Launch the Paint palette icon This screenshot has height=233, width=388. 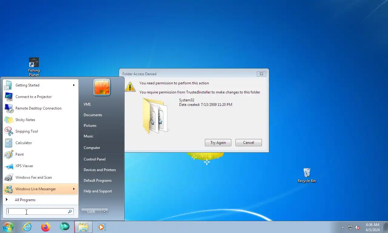point(8,154)
